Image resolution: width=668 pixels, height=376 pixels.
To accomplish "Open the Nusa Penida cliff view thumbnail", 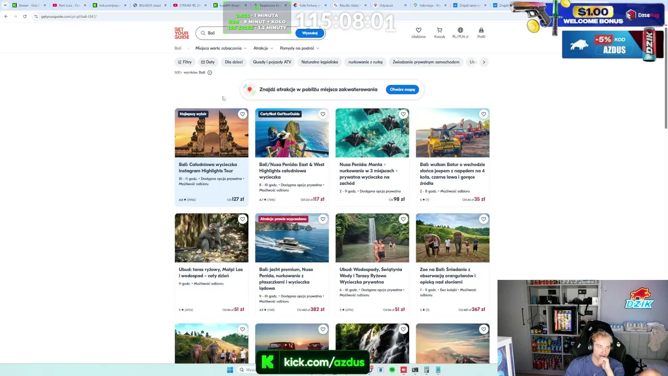I will [x=292, y=133].
